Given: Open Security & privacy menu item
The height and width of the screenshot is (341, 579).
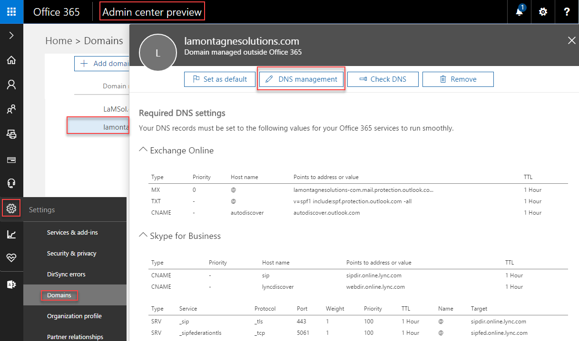Looking at the screenshot, I should 71,253.
